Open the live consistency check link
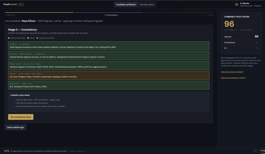Screen dimensions: 265x154 (x=233, y=78)
